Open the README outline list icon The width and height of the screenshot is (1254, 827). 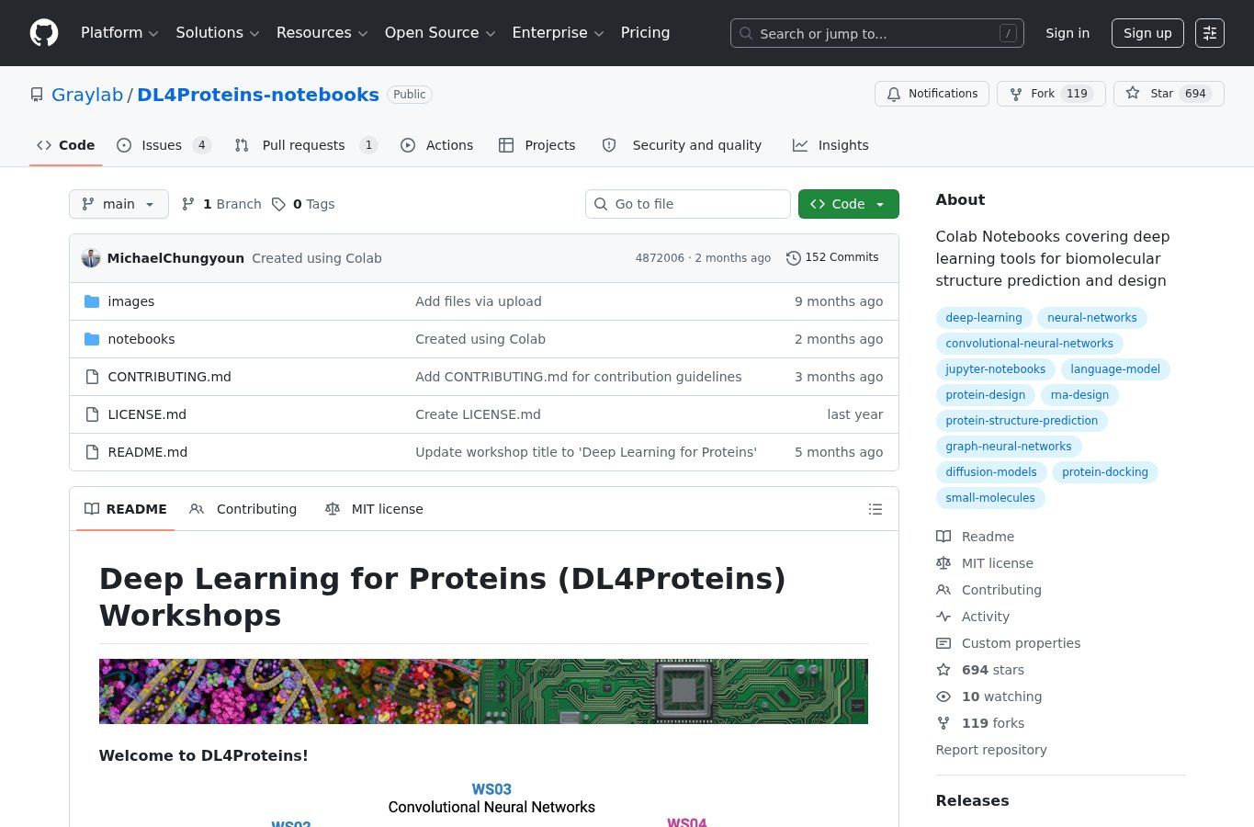(x=876, y=509)
